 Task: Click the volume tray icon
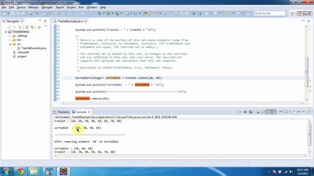[x=291, y=172]
